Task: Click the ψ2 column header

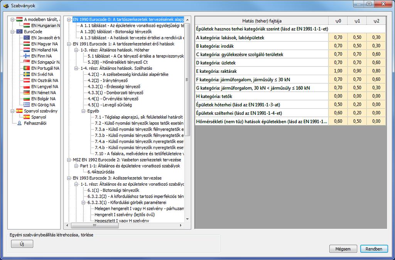Action: [x=376, y=21]
